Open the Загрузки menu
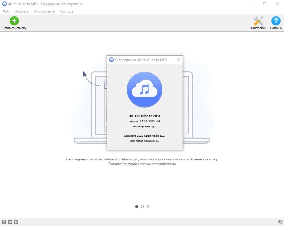284x226 pixels. coord(22,11)
